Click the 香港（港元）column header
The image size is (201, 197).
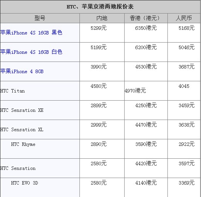pyautogui.click(x=146, y=18)
